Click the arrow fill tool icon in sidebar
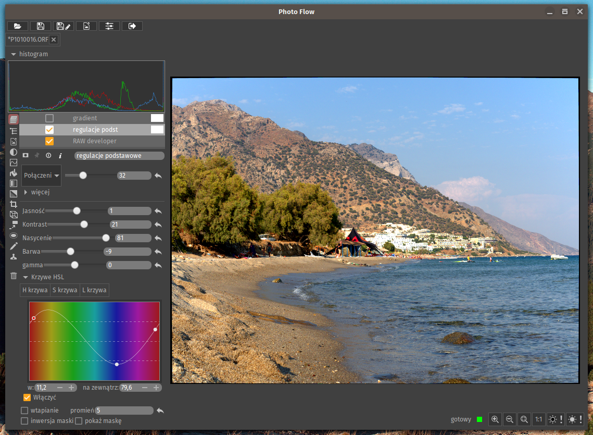Viewport: 593px width, 435px height. point(14,173)
